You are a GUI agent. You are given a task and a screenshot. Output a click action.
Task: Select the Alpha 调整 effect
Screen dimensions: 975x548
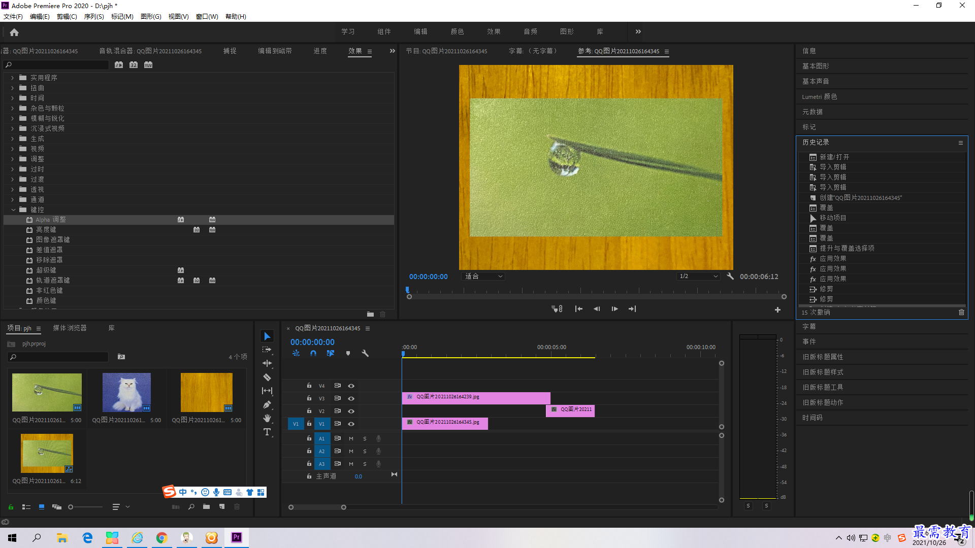click(x=199, y=220)
